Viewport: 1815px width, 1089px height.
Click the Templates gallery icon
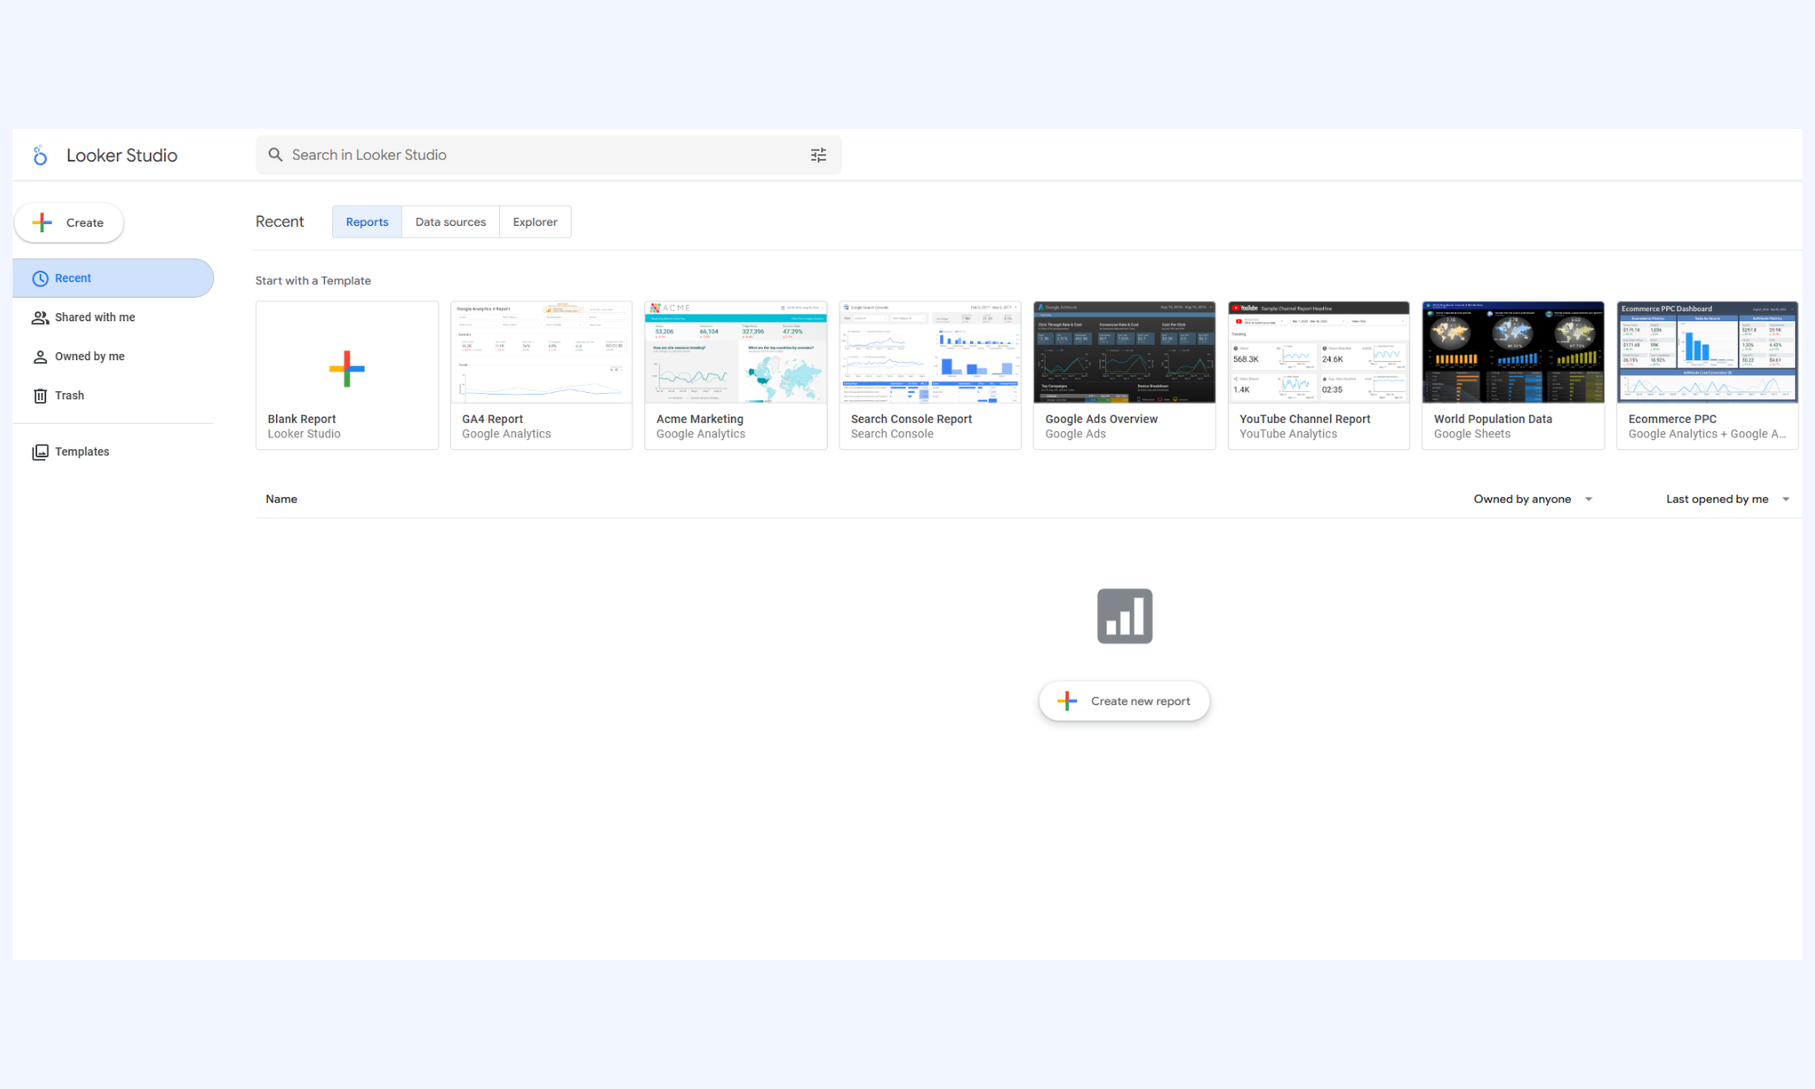click(x=40, y=452)
